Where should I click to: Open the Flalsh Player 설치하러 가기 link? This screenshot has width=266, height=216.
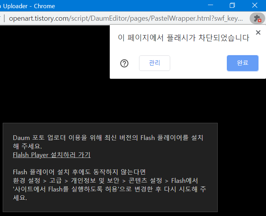coord(52,155)
